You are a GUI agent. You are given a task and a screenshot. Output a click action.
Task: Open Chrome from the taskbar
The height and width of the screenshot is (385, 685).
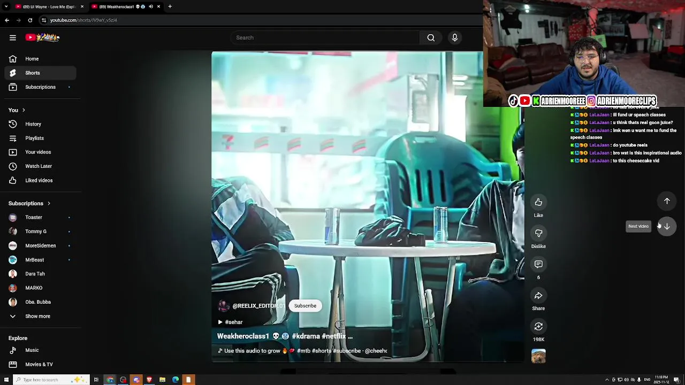tap(110, 380)
